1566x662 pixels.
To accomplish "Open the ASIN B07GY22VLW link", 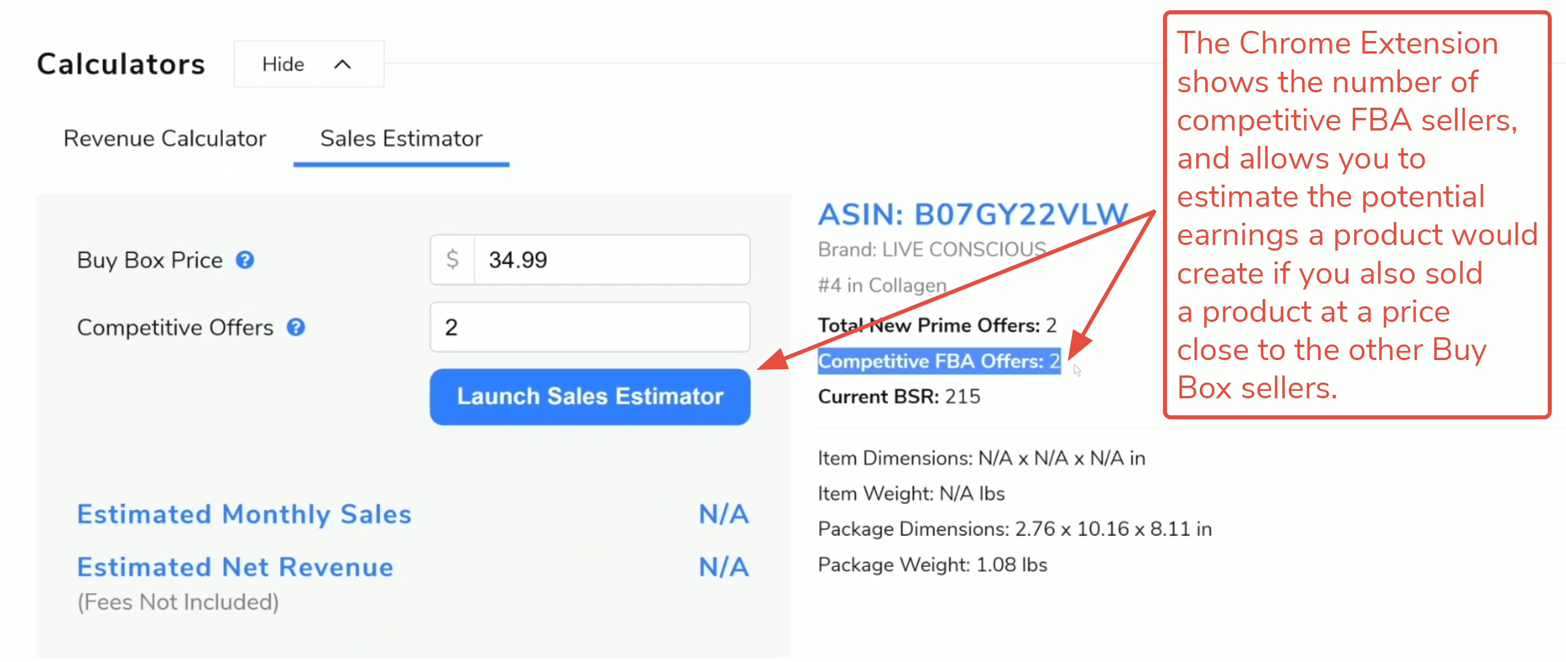I will tap(973, 214).
